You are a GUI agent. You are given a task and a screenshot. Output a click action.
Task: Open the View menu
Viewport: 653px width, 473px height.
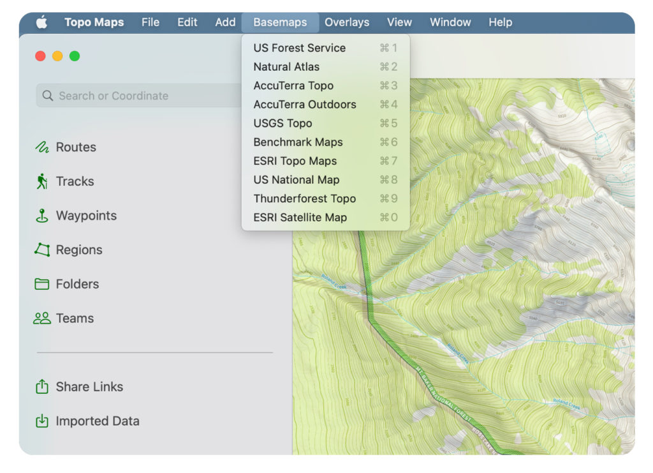399,22
